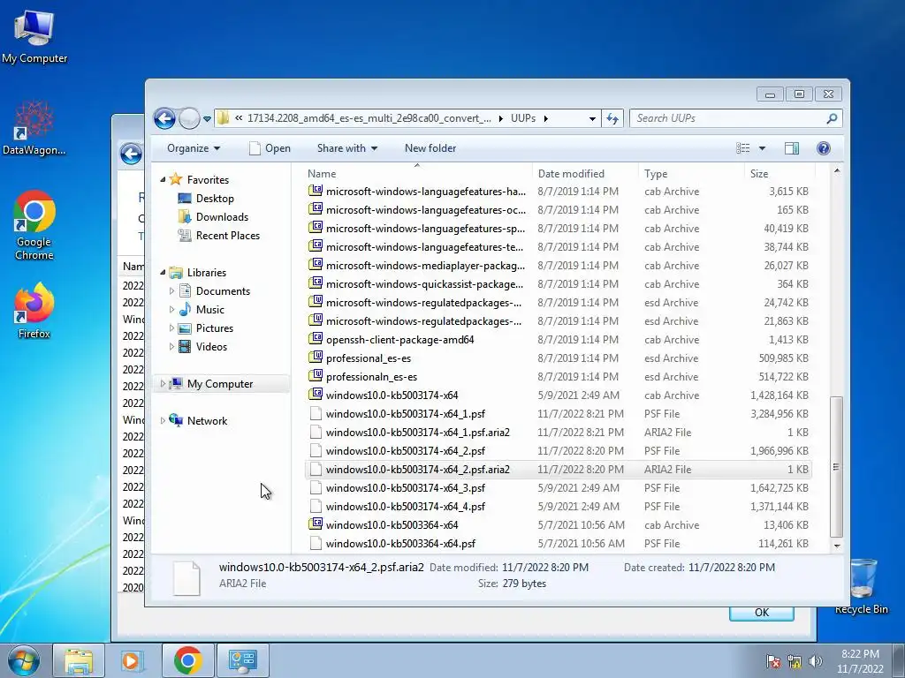Open Google Chrome desktop shortcut
The width and height of the screenshot is (905, 678).
pos(34,225)
